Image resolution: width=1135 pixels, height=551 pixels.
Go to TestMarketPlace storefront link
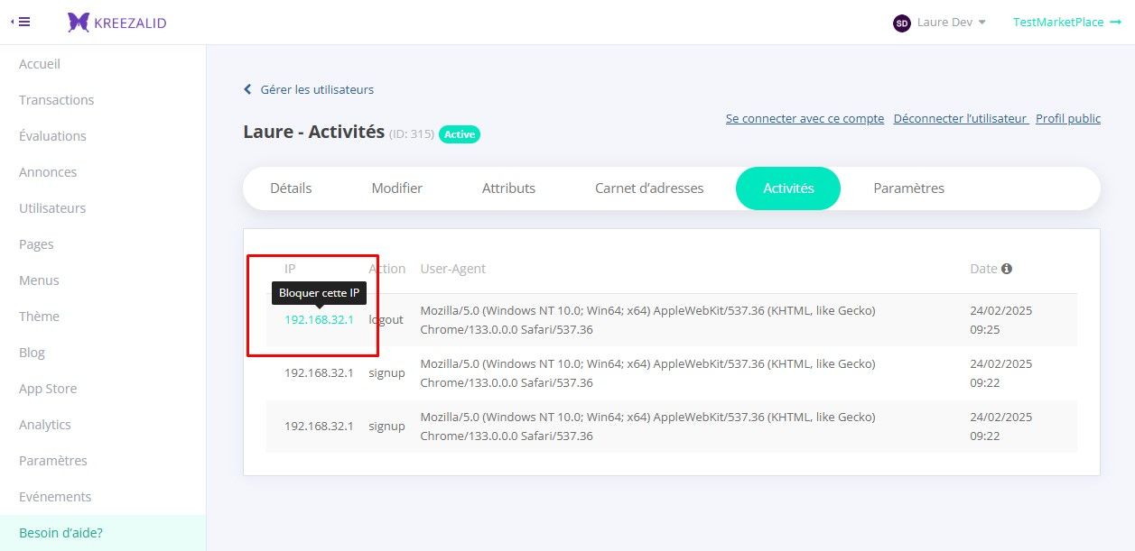[x=1066, y=23]
